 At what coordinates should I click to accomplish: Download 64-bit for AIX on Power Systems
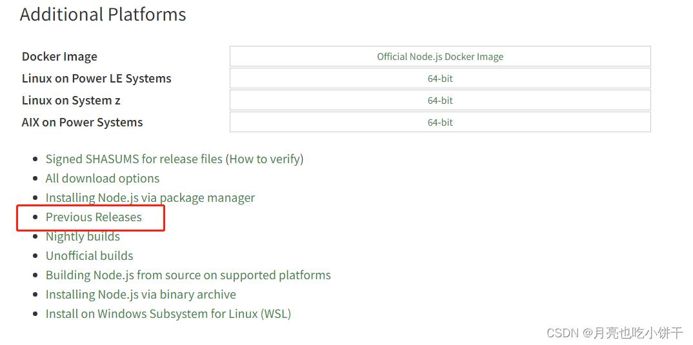440,122
